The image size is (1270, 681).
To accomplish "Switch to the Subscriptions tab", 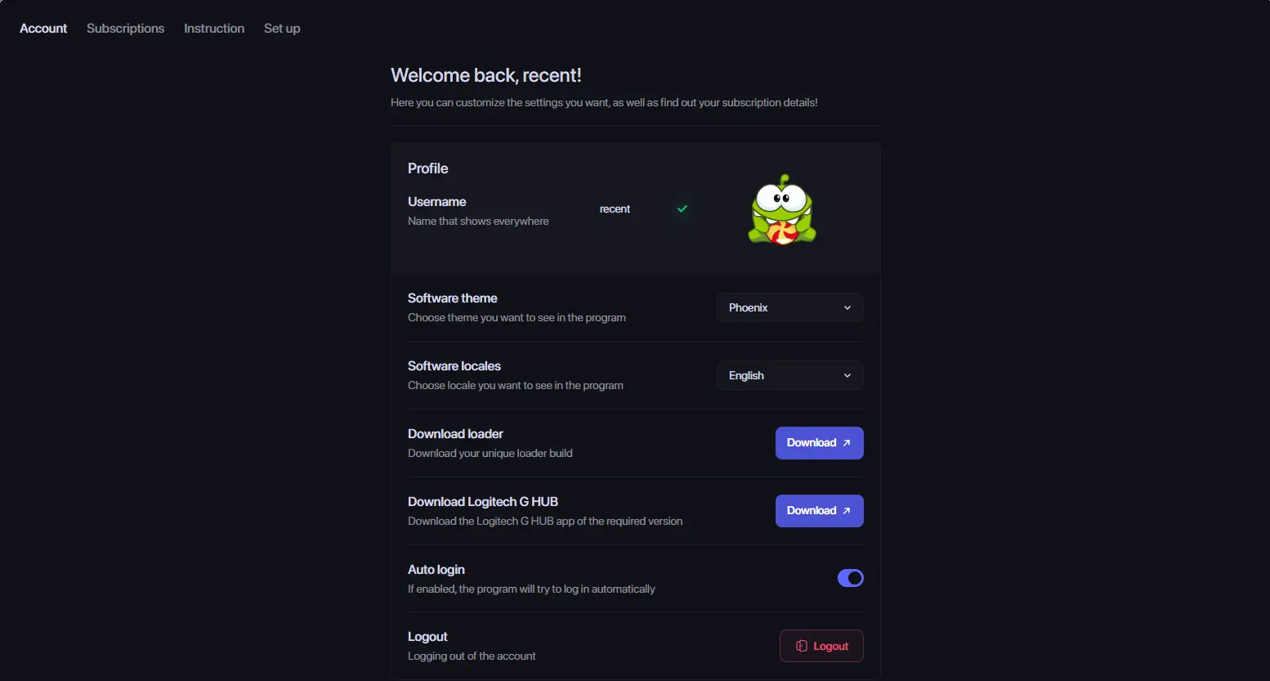I will 126,29.
